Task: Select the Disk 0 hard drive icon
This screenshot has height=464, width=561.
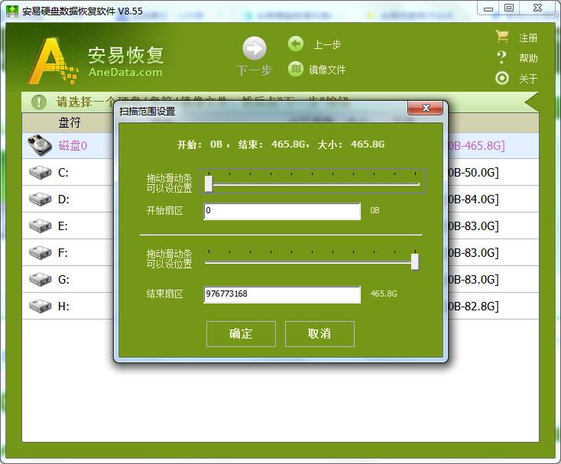Action: pyautogui.click(x=40, y=145)
